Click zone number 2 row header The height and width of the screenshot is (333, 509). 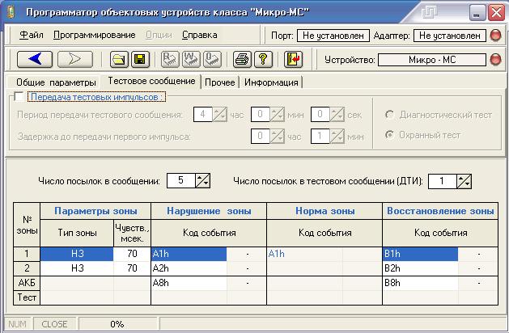coord(27,268)
